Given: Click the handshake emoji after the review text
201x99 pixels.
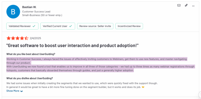Looking at the screenshot, I should [143, 87].
